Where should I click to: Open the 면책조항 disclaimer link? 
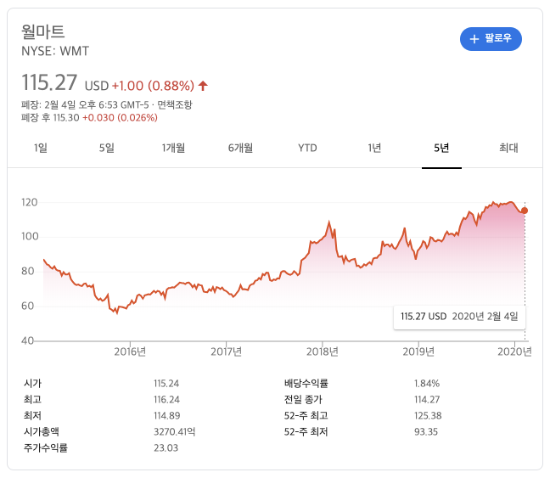click(175, 104)
